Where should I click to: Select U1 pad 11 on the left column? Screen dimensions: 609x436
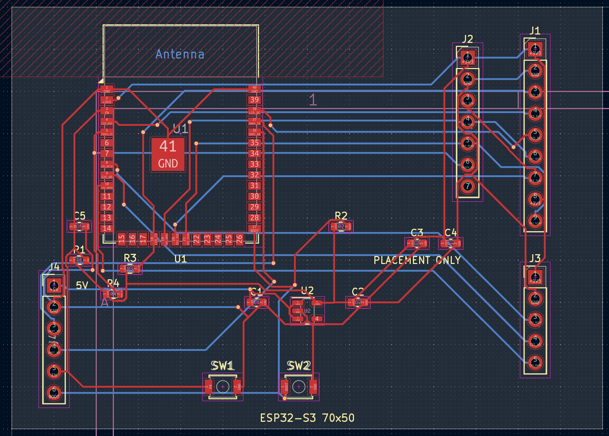(107, 196)
